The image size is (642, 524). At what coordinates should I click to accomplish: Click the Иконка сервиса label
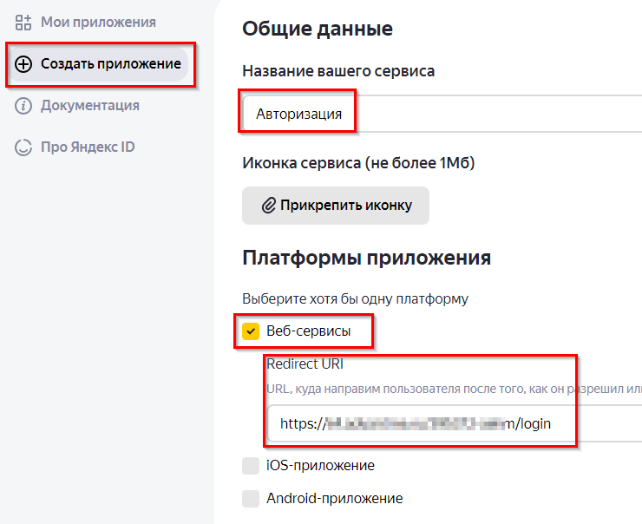click(x=358, y=162)
